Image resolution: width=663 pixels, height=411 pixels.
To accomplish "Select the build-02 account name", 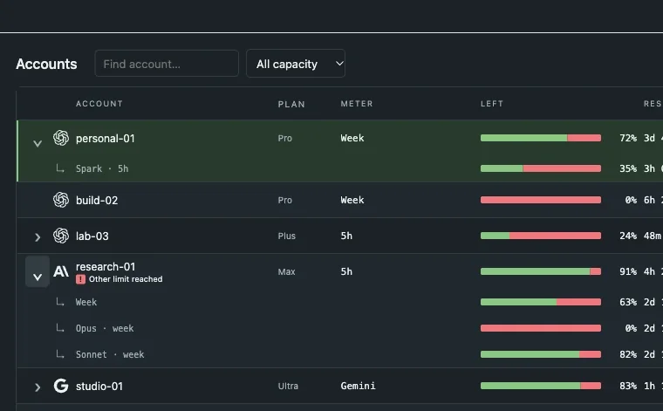I will click(97, 200).
